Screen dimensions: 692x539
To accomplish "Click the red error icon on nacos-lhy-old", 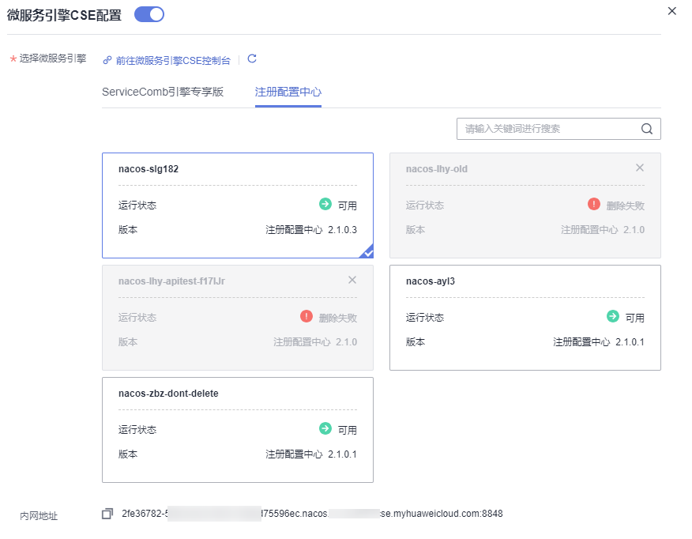I will click(594, 204).
